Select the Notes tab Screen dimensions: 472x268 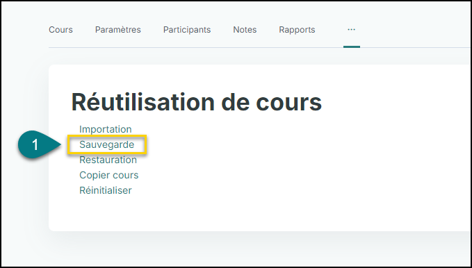[x=245, y=30]
